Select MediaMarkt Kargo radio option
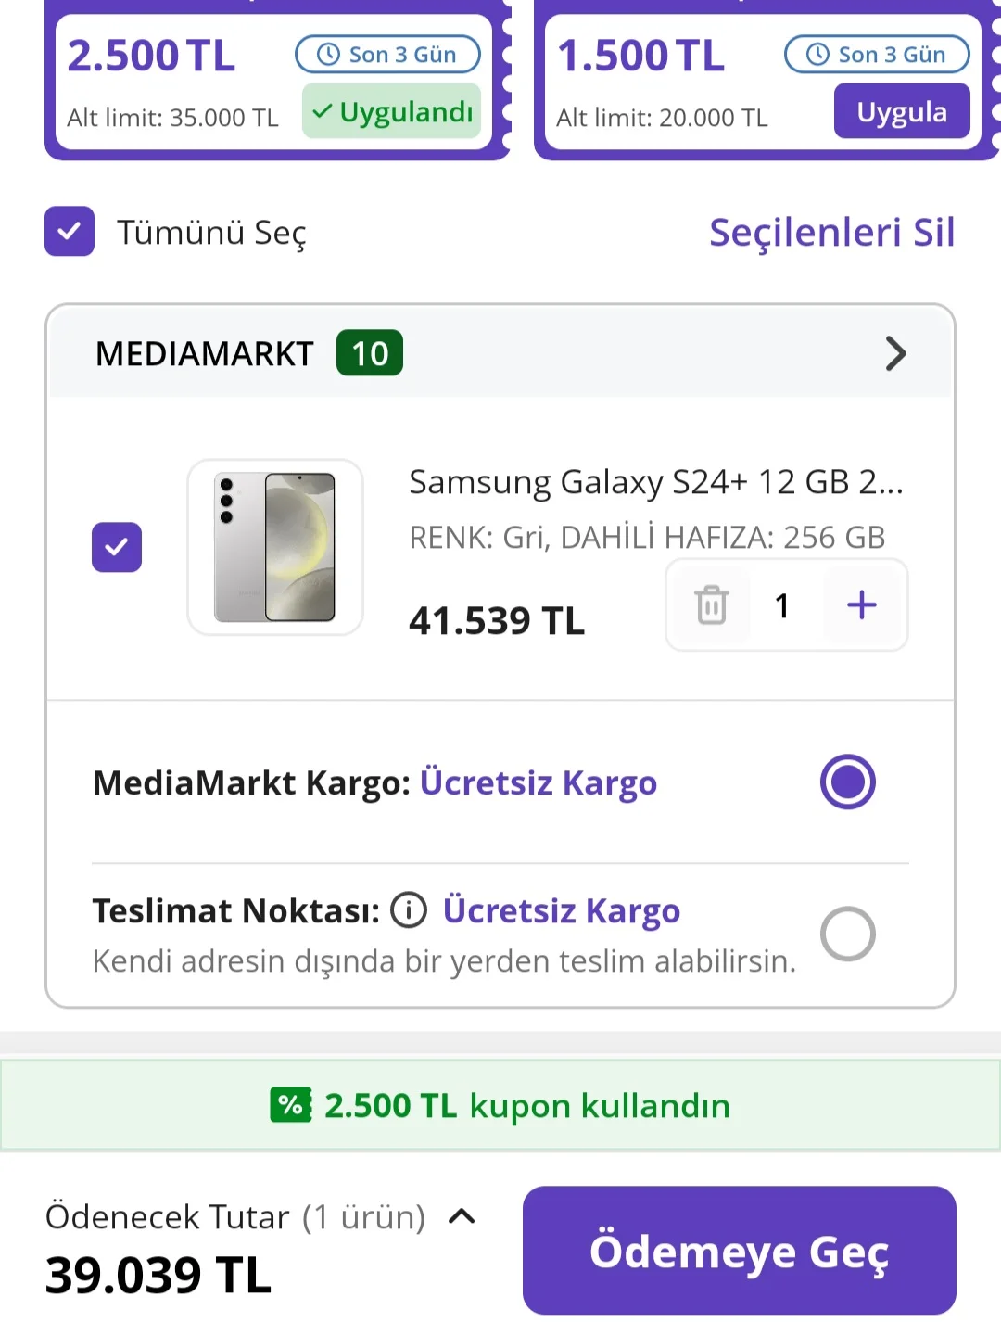 point(847,782)
